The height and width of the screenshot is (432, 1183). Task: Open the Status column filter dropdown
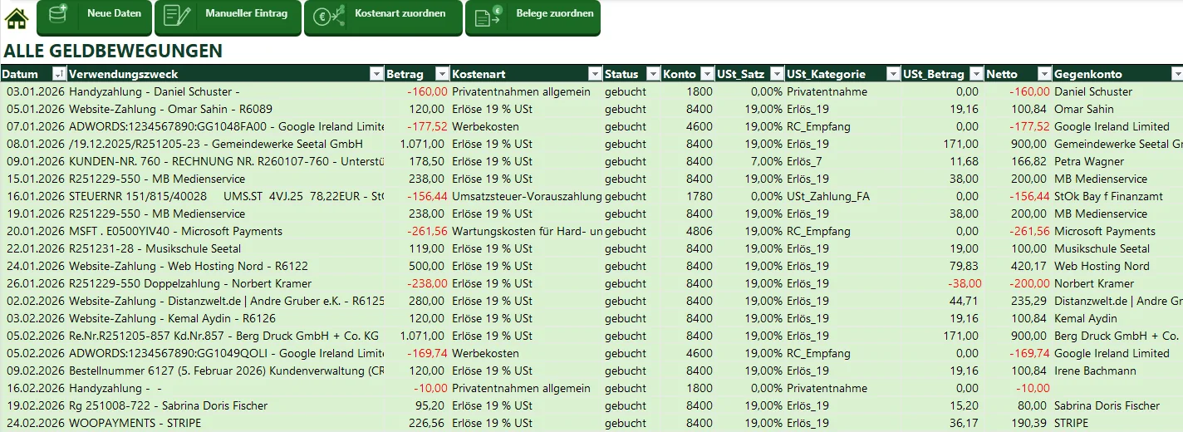coord(653,74)
